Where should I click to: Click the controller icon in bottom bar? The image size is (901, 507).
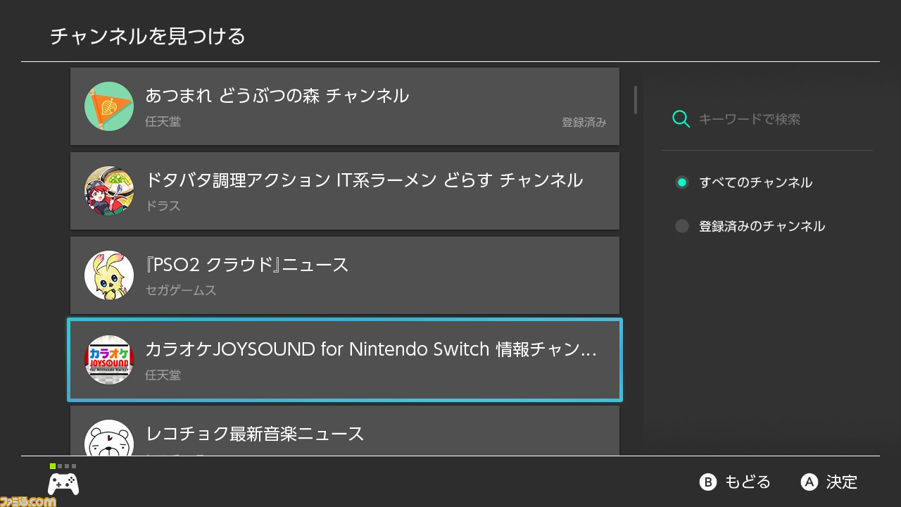pos(63,483)
